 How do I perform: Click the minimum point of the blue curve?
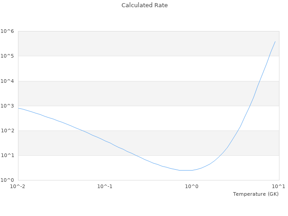click(x=185, y=170)
